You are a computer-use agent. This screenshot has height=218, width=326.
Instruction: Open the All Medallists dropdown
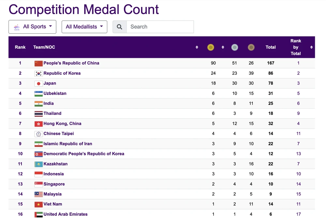point(84,27)
